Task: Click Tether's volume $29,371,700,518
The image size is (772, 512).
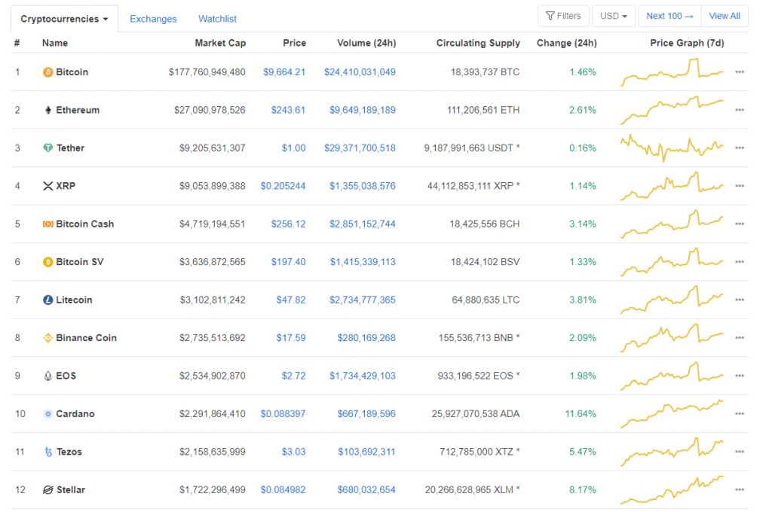Action: (x=360, y=148)
